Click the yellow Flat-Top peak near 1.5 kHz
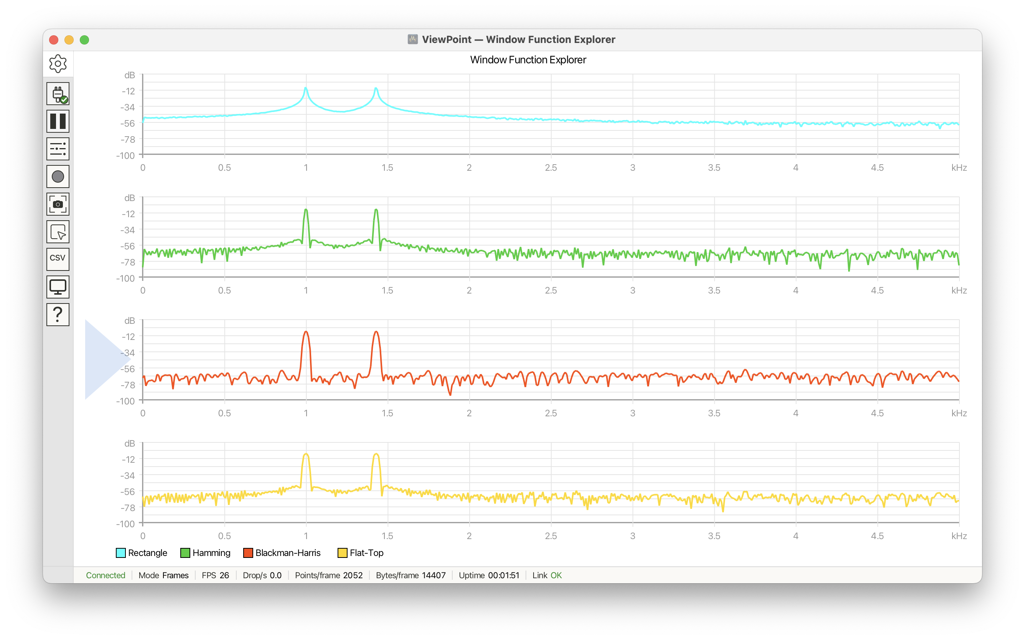The image size is (1025, 640). 376,455
